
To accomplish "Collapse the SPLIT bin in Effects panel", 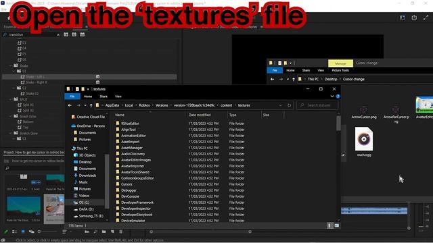I will coord(11,99).
